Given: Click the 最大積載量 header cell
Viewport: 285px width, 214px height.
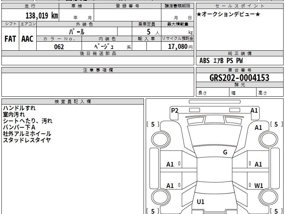Looking at the screenshot, I should click(177, 24).
